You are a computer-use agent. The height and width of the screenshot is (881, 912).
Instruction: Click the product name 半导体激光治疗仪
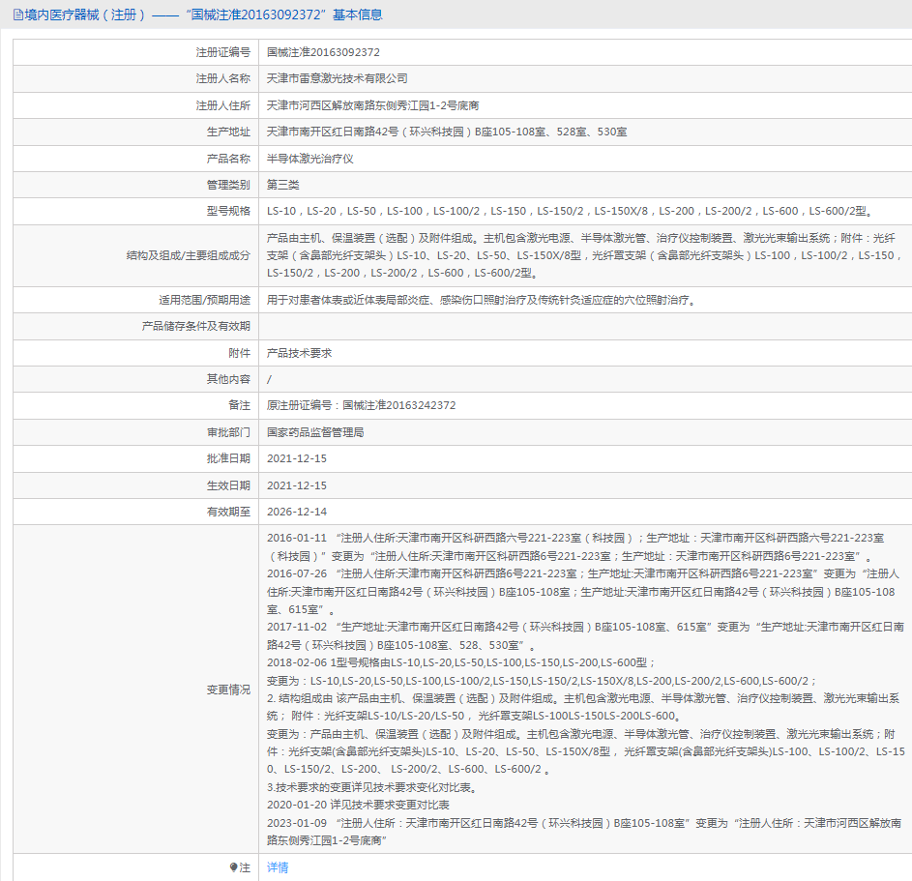click(x=310, y=158)
